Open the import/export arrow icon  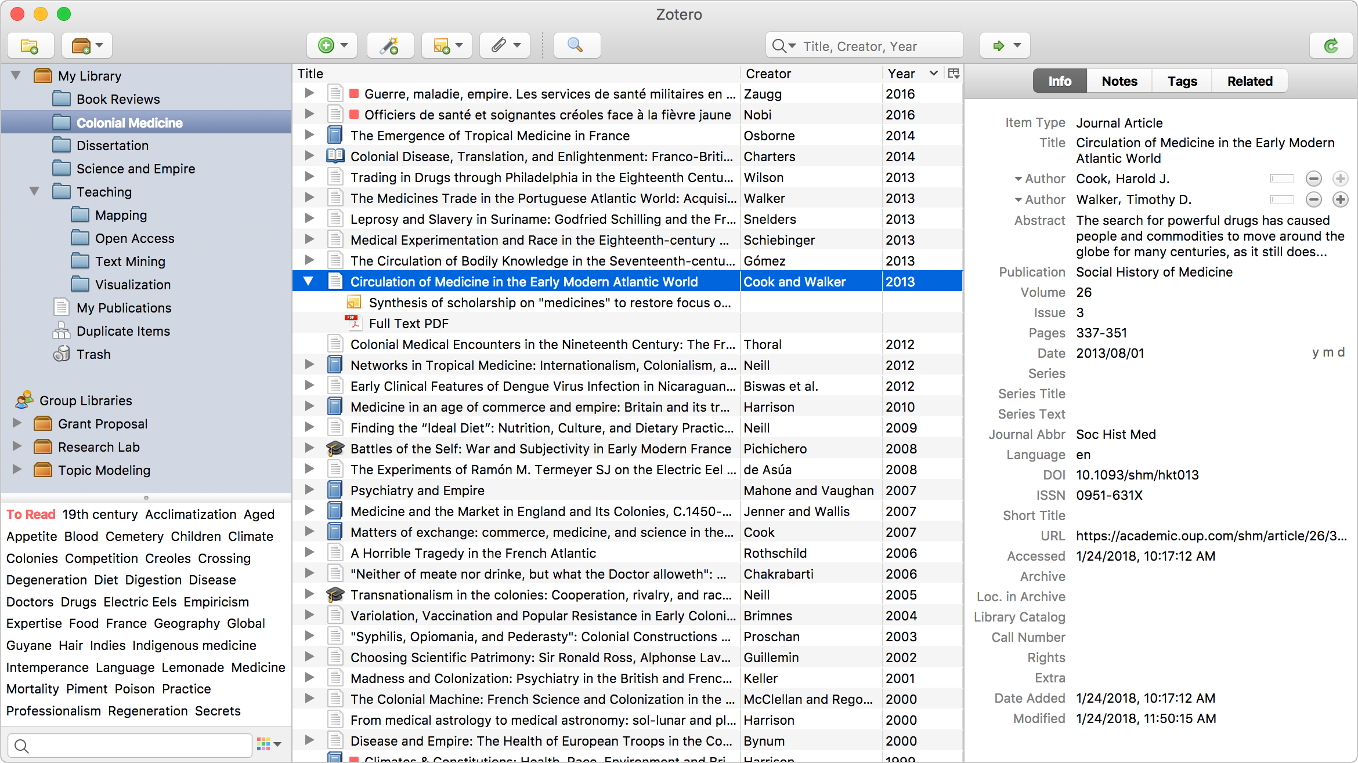coord(1006,45)
